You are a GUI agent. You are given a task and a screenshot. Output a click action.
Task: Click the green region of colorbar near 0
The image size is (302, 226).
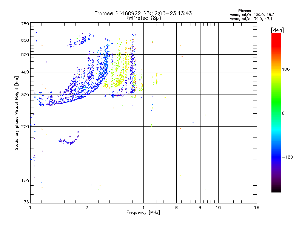click(276, 113)
